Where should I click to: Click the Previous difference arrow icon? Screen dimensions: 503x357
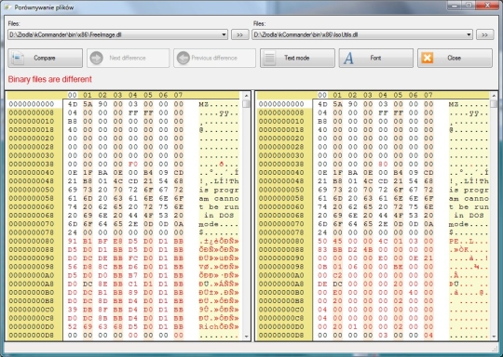tap(184, 58)
